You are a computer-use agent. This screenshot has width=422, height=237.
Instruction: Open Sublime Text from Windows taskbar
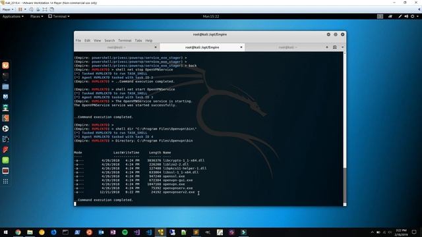click(196, 232)
